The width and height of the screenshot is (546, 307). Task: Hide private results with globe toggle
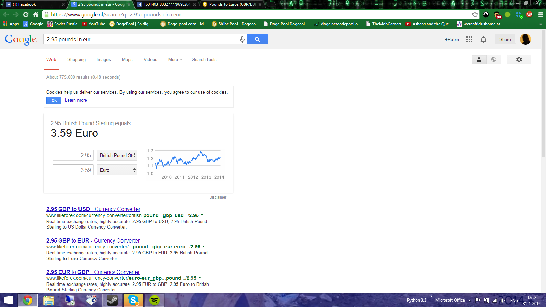pyautogui.click(x=494, y=59)
